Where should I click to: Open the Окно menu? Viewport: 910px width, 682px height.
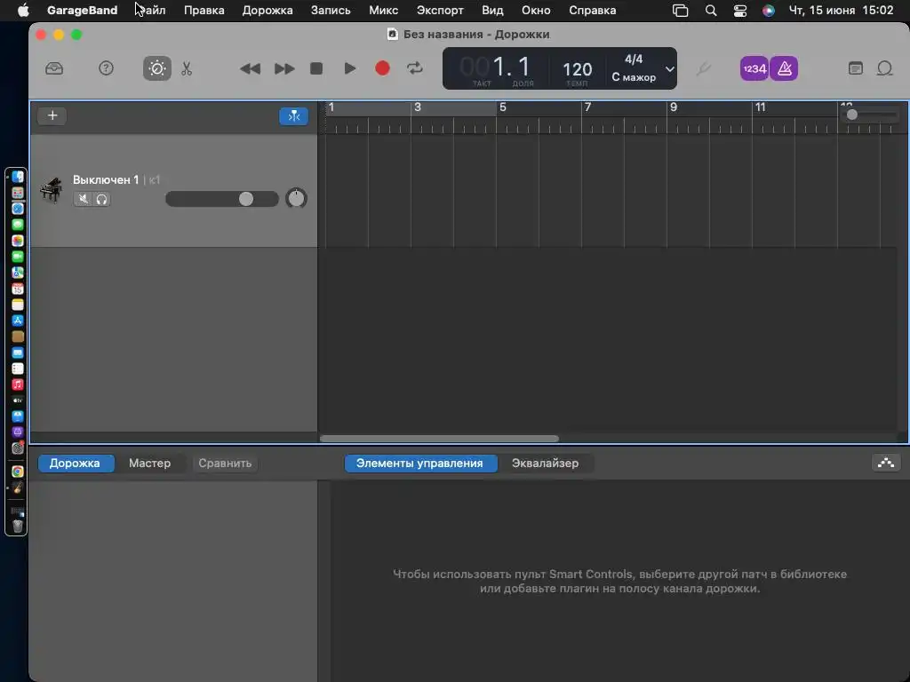(536, 11)
